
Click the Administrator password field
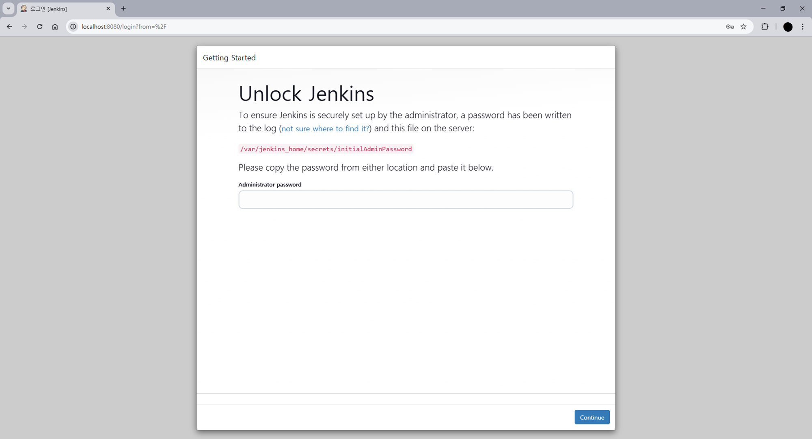point(406,200)
